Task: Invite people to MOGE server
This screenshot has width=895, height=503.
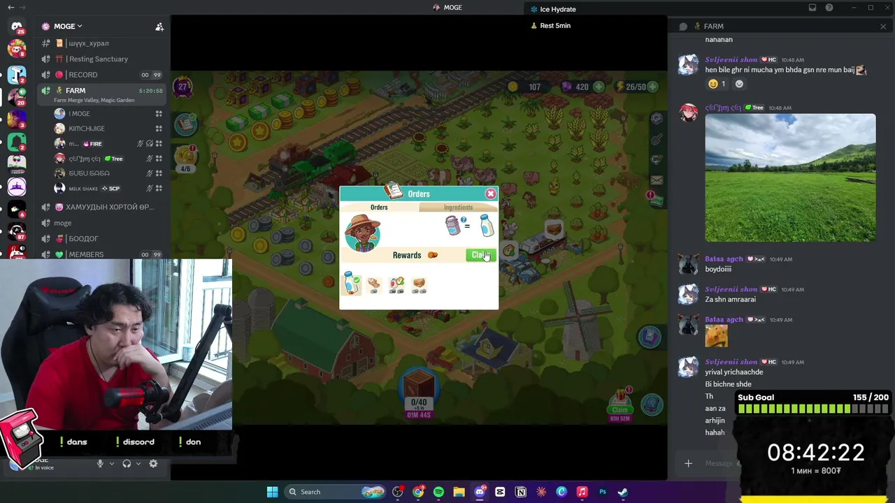Action: 159,27
